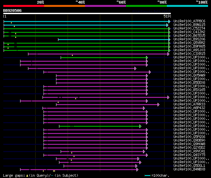This screenshot has width=211, height=178.
Task: Click the cyan ~100% identity legend segment
Action: 188,6
